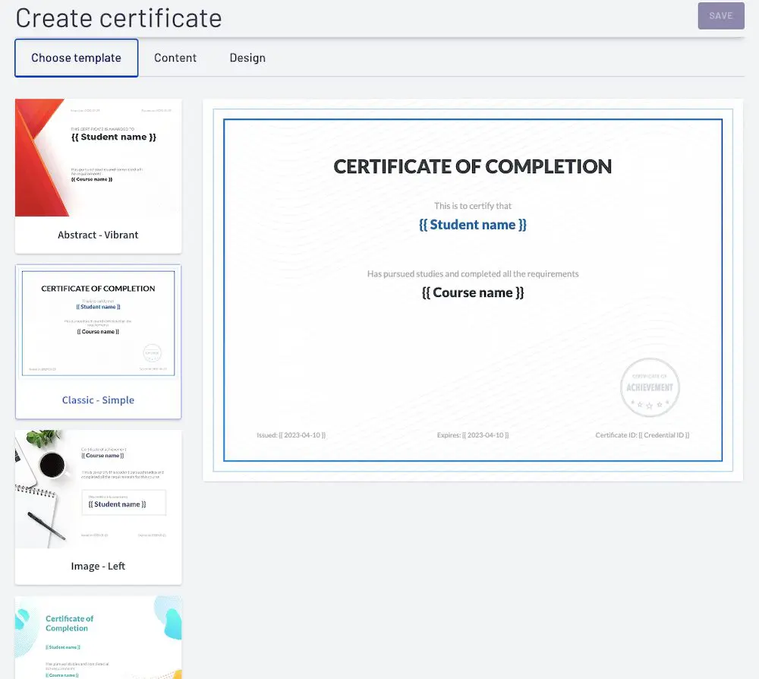Screen dimensions: 759x679
Task: Click the Save button
Action: pos(720,16)
